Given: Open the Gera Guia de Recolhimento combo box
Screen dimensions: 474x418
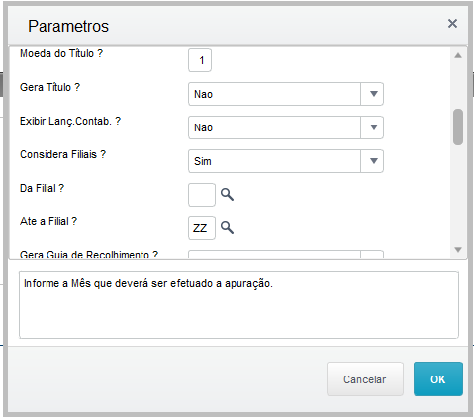Looking at the screenshot, I should pos(286,254).
